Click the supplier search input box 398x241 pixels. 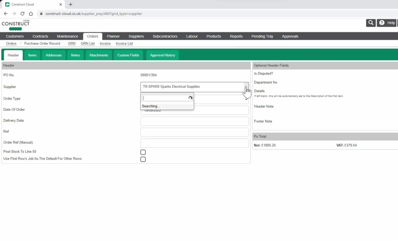click(167, 98)
